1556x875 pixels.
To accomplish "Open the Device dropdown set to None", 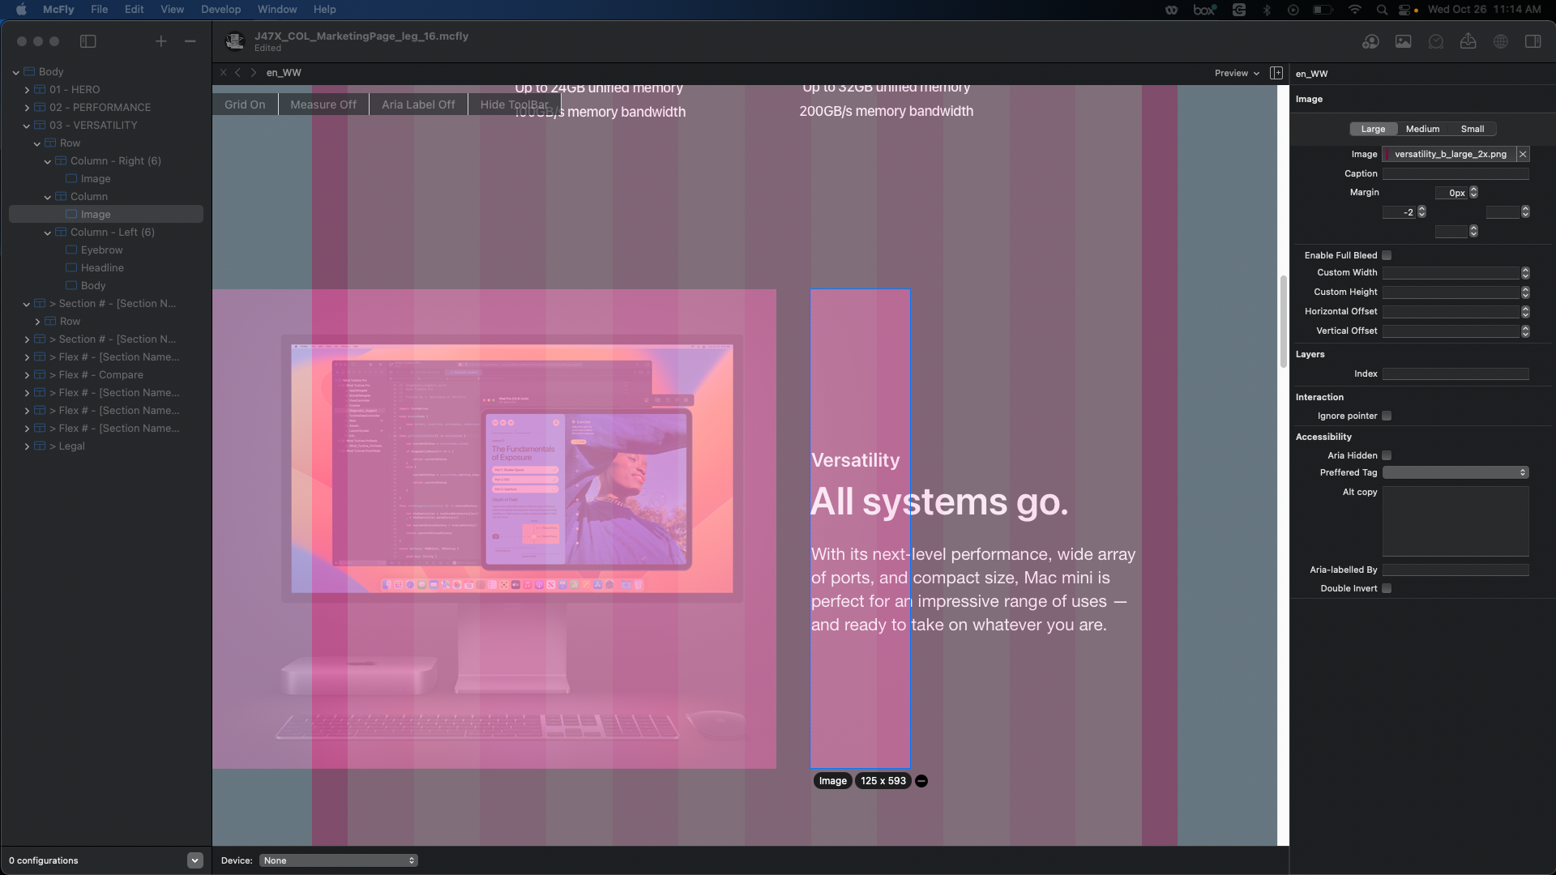I will 339,860.
